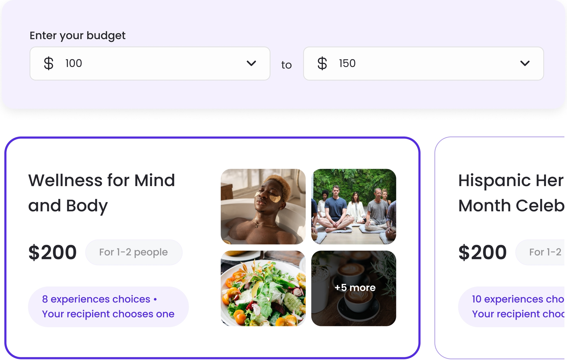Click dollar sign icon in minimum budget
The width and height of the screenshot is (567, 360).
(x=48, y=63)
